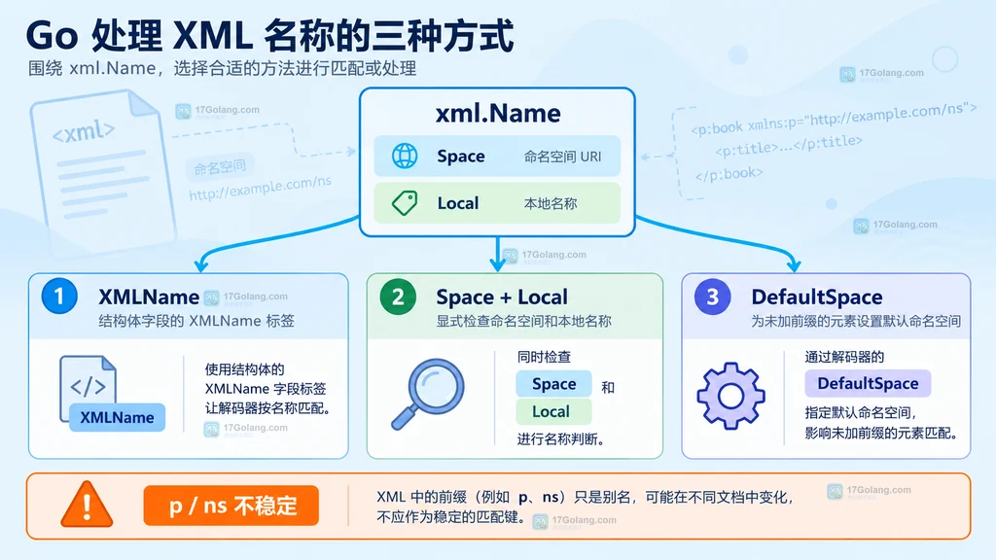Click '命名空间 URI' text

563,157
